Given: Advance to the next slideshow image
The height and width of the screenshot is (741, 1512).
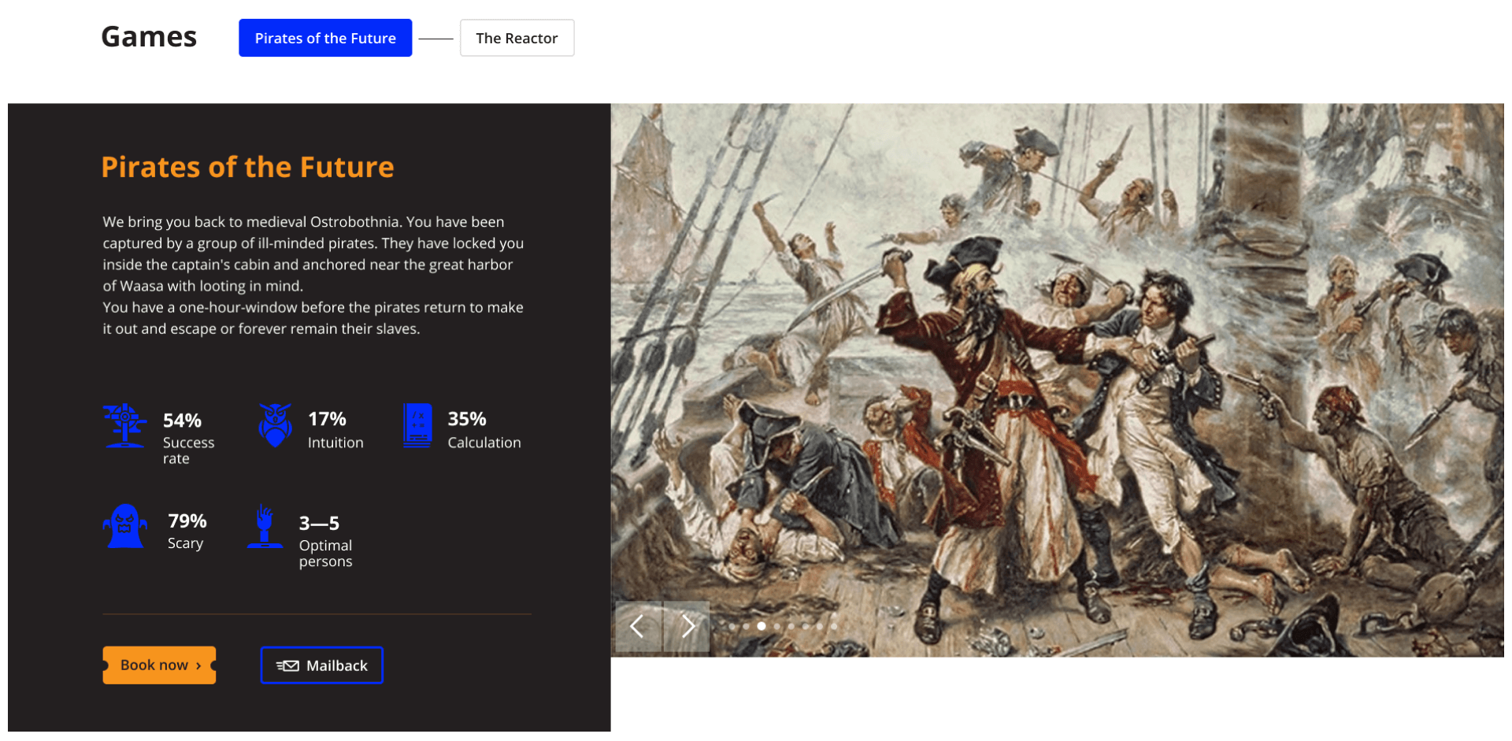Looking at the screenshot, I should [x=687, y=626].
